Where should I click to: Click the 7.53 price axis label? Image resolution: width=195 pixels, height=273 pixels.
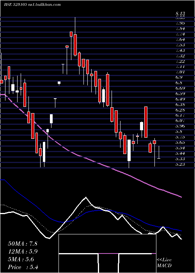(180, 45)
